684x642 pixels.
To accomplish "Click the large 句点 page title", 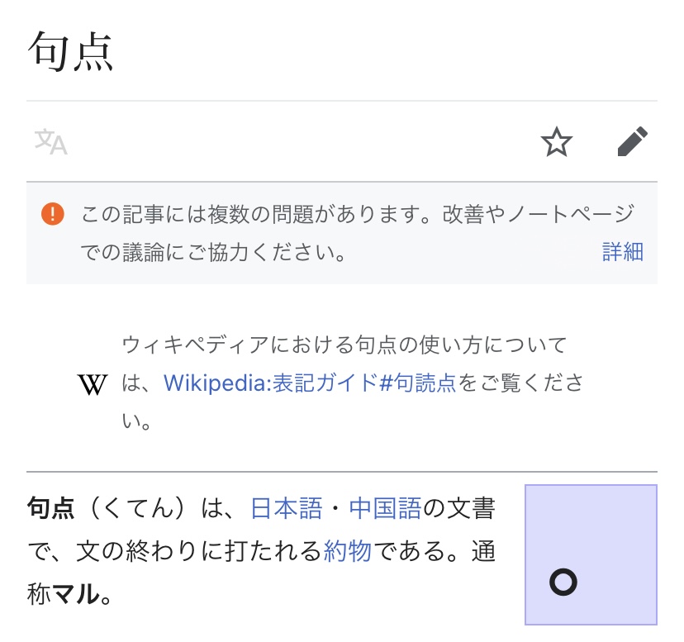I will pos(71,52).
